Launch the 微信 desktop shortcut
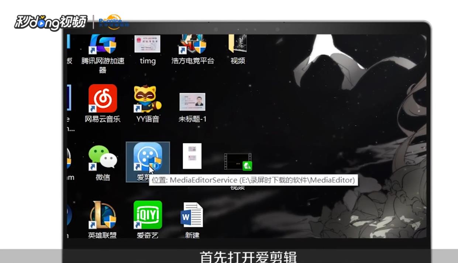The width and height of the screenshot is (458, 263). (103, 158)
